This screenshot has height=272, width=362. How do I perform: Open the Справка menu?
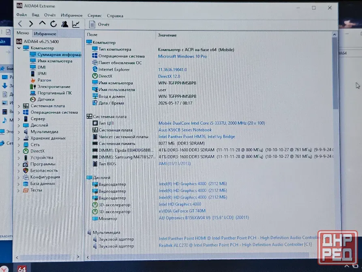pyautogui.click(x=115, y=16)
